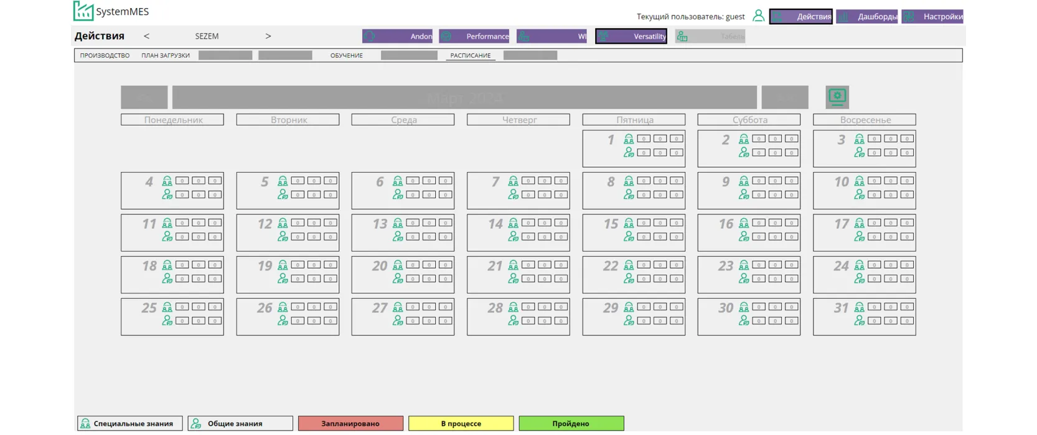Open the schedule settings monitor icon
Viewport: 1037px width, 435px height.
click(x=837, y=97)
